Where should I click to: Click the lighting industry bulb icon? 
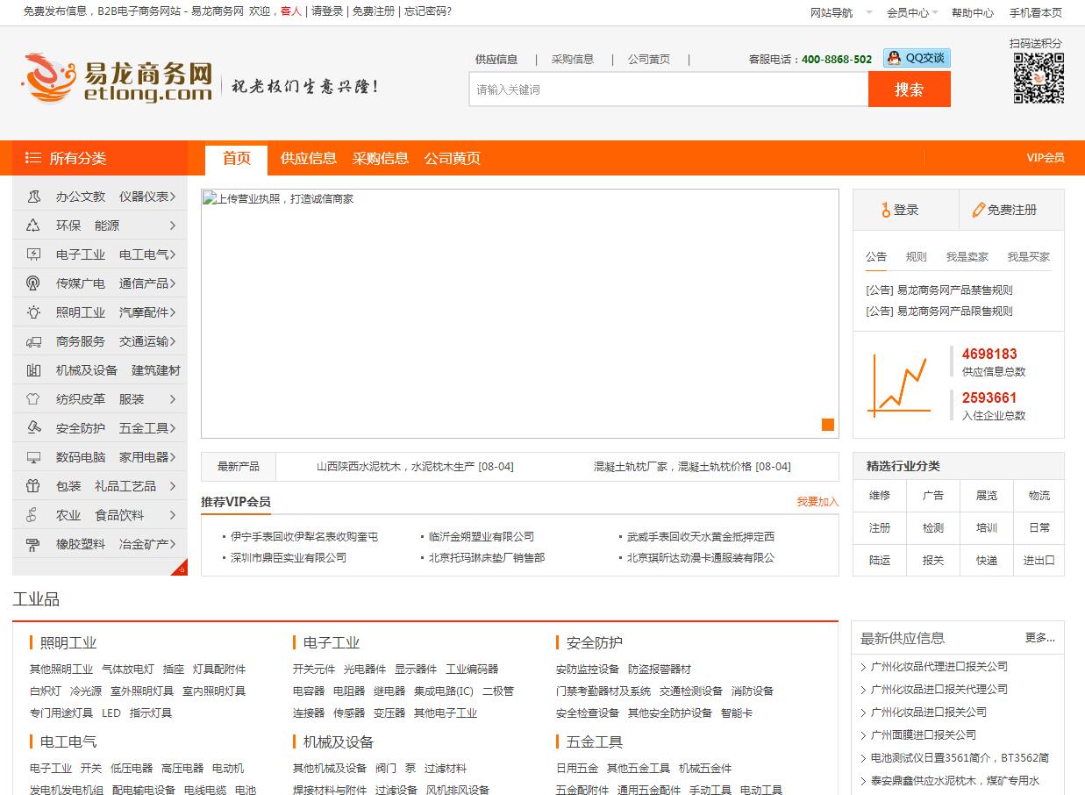(33, 312)
